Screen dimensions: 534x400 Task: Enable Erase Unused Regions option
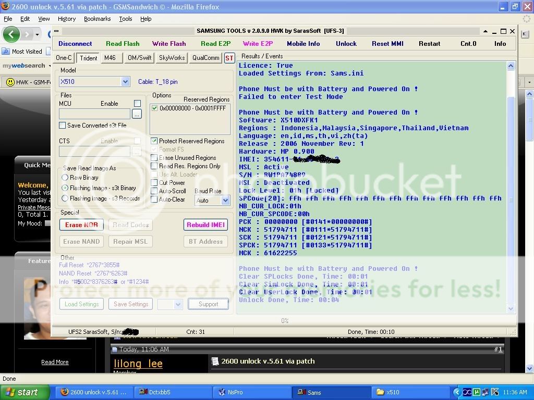click(154, 157)
